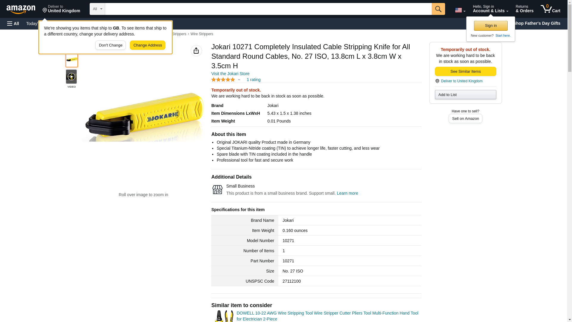
Task: Click the Small Business store icon
Action: pyautogui.click(x=217, y=190)
